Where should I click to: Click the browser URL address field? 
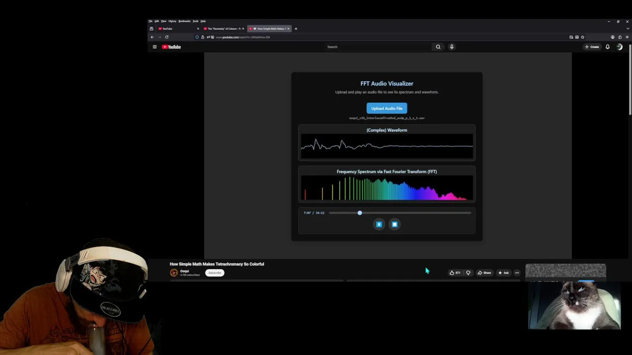[x=390, y=37]
